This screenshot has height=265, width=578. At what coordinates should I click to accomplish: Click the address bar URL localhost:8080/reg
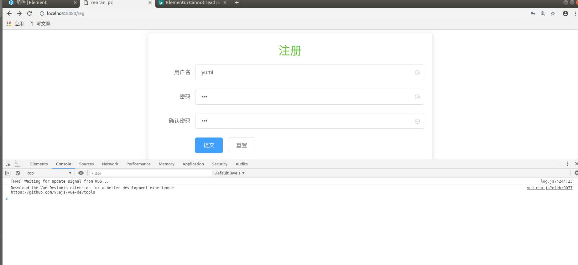(x=65, y=13)
